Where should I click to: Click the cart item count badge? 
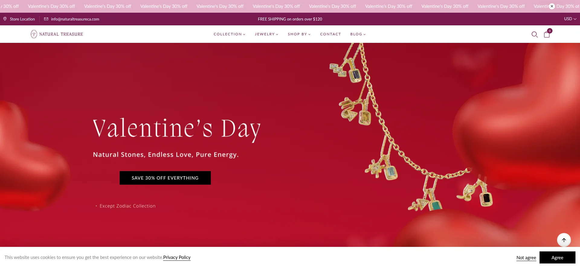pyautogui.click(x=550, y=31)
